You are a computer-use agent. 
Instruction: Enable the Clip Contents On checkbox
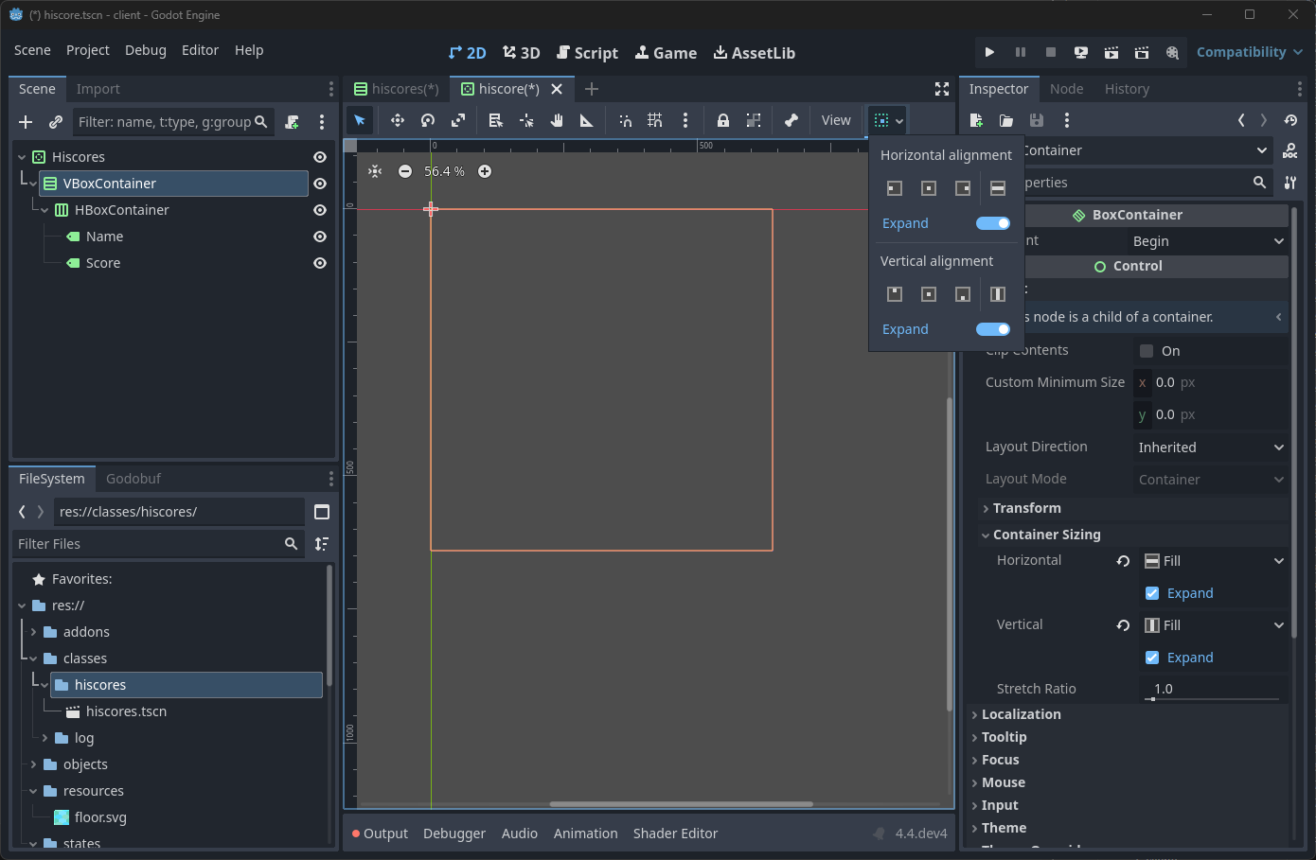(x=1147, y=351)
